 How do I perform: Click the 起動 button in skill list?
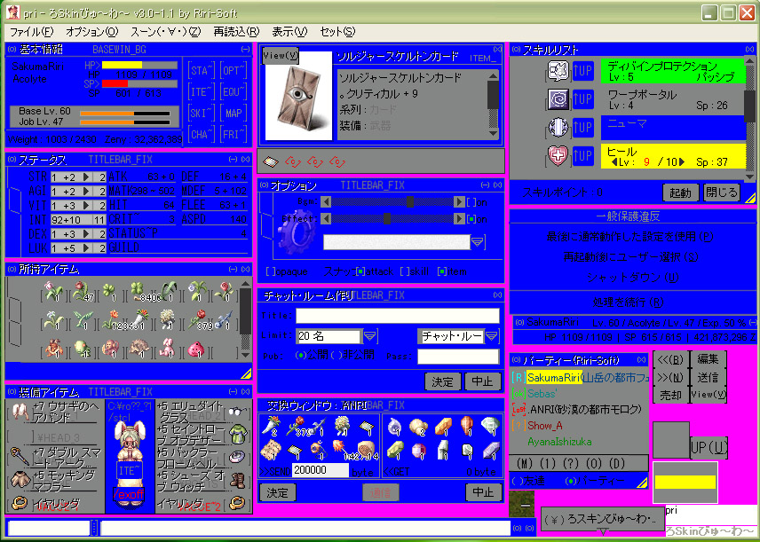(680, 192)
